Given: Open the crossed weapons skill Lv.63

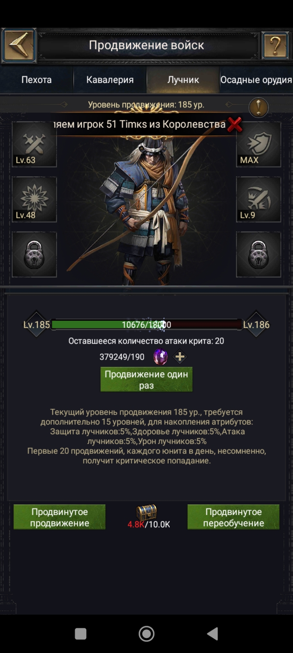Looking at the screenshot, I should [x=34, y=144].
